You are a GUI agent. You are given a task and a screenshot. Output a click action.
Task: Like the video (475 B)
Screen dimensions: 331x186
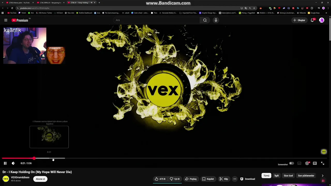click(x=160, y=179)
